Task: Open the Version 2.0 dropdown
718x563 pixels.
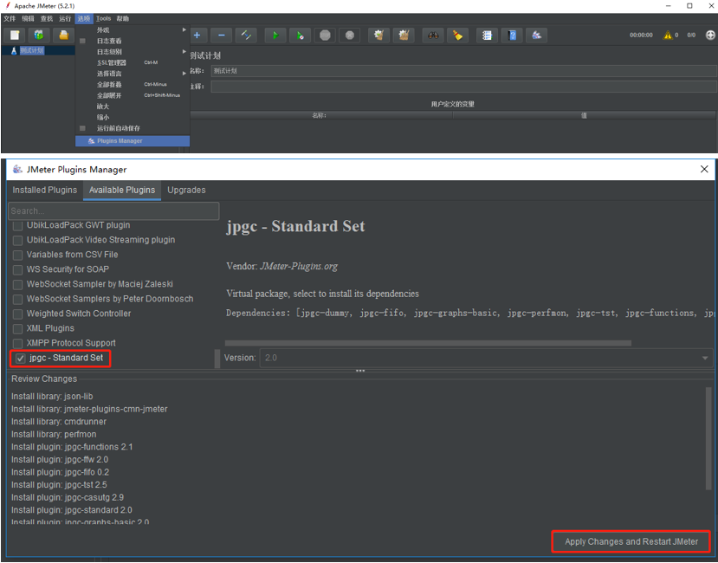Action: click(x=486, y=358)
